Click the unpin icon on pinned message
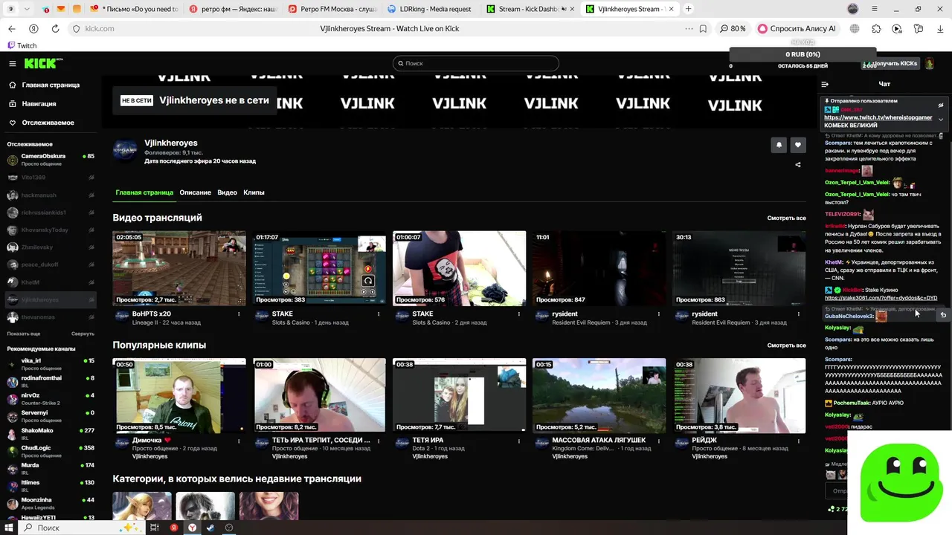The image size is (952, 535). pos(941,106)
